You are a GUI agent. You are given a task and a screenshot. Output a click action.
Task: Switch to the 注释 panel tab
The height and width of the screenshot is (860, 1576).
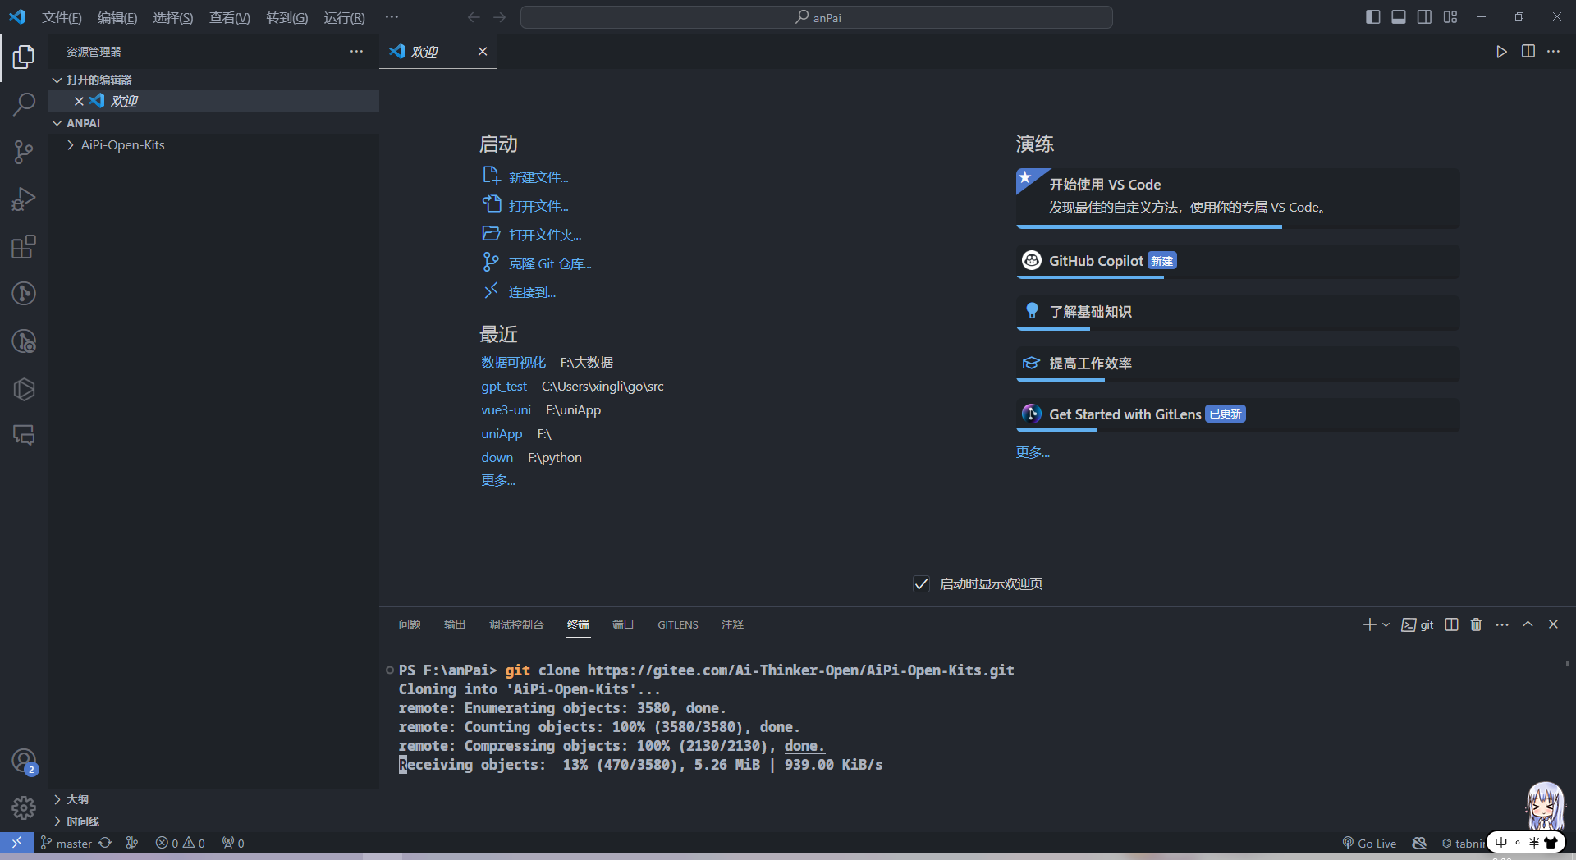(732, 625)
